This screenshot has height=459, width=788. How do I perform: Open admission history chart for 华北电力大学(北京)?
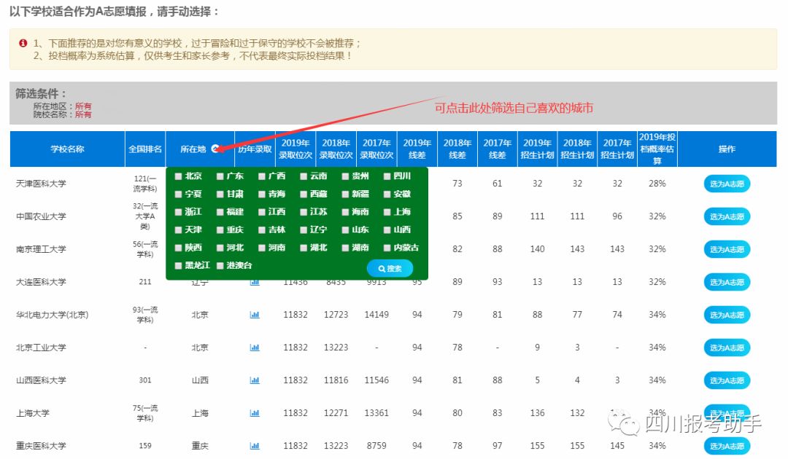click(255, 315)
